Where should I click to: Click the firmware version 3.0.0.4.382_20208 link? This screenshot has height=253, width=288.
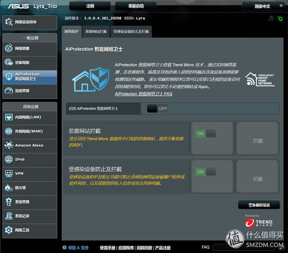click(103, 18)
